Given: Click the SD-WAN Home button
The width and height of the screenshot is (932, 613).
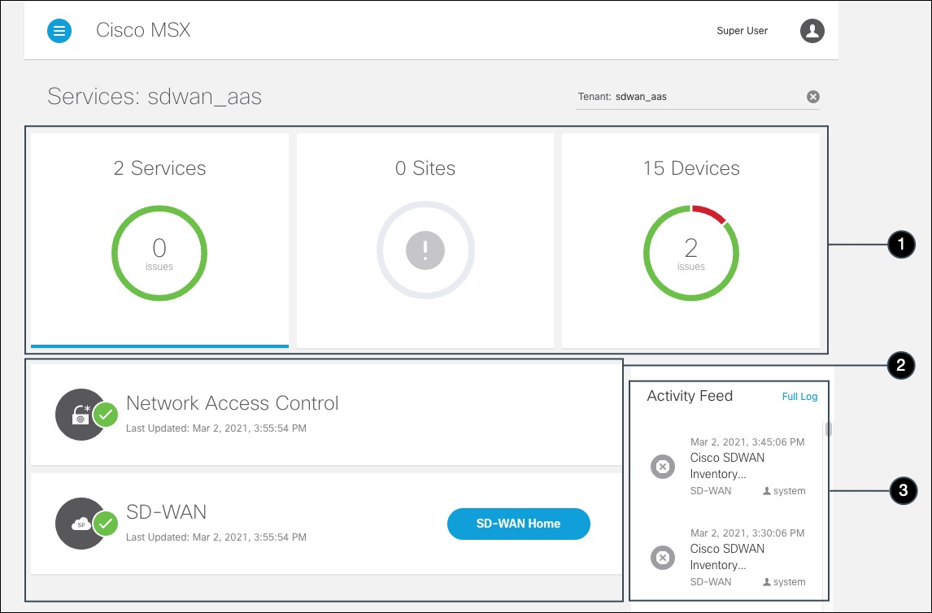Looking at the screenshot, I should 518,524.
